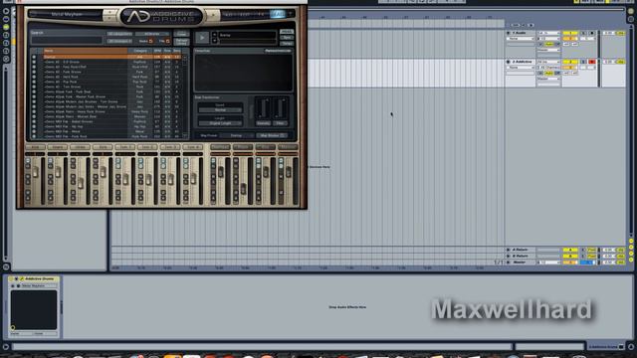
Task: Select the Tom 1 channel label button
Action: (x=124, y=147)
